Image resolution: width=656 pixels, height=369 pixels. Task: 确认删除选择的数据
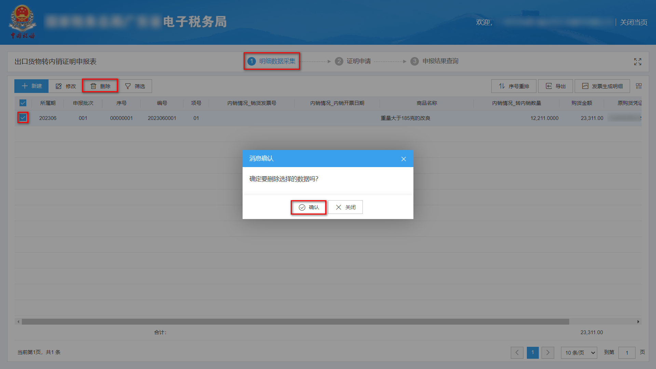pos(308,207)
